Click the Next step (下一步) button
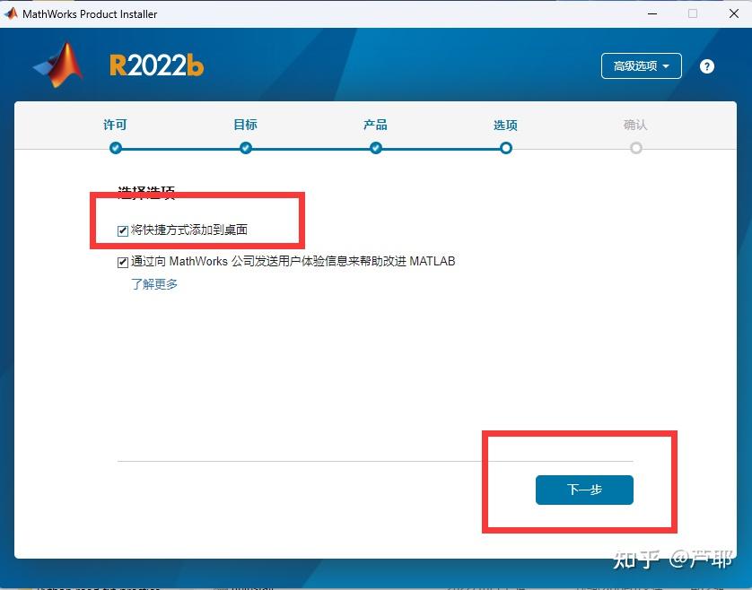The height and width of the screenshot is (590, 752). tap(584, 490)
